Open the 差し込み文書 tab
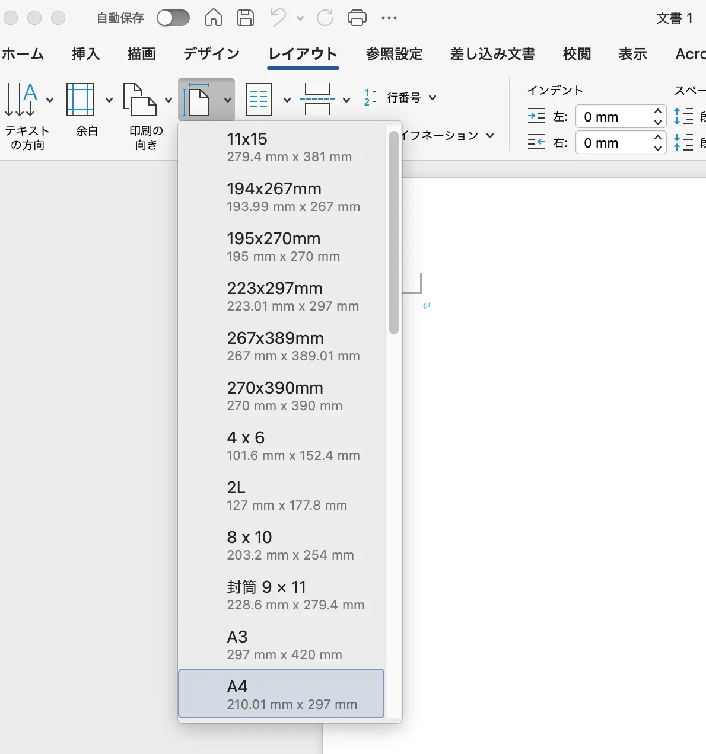Screen dimensions: 706x754 tap(493, 54)
